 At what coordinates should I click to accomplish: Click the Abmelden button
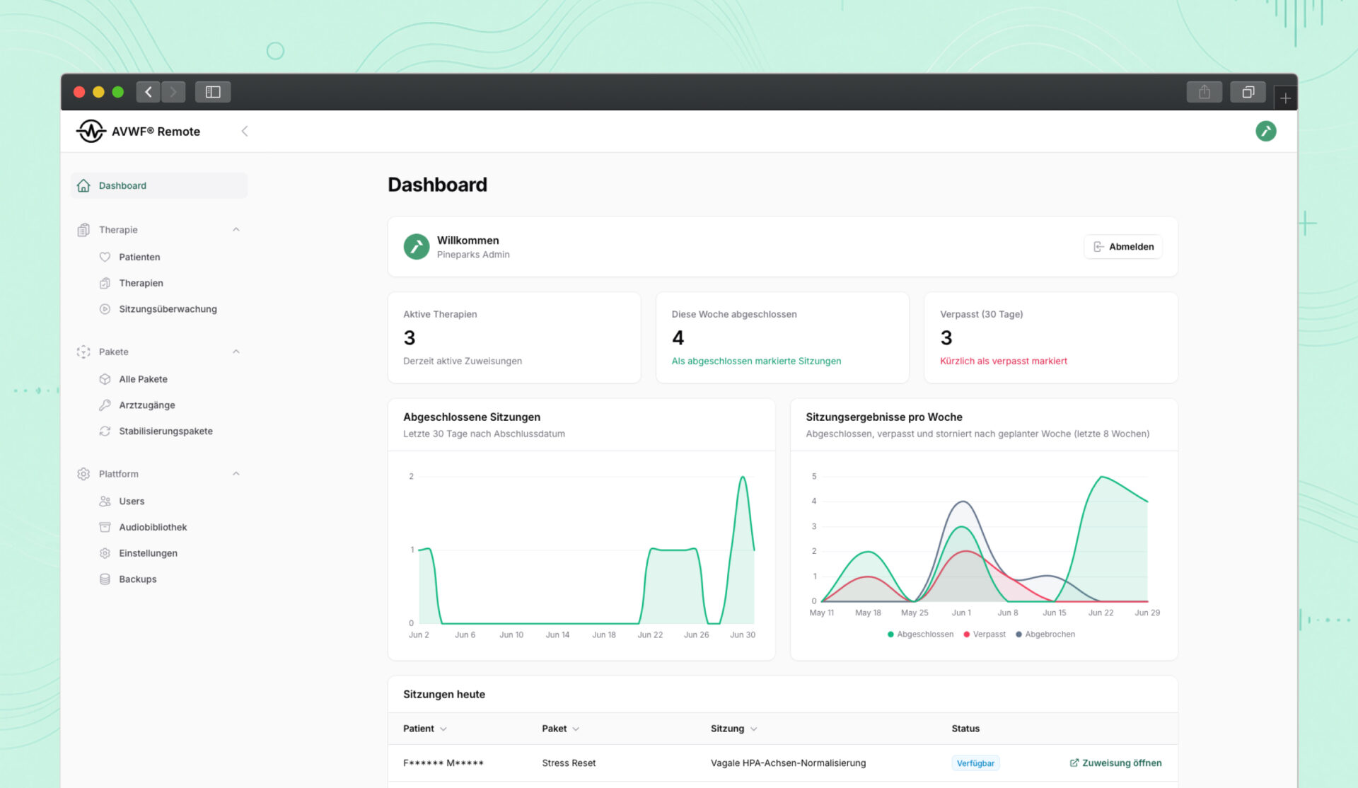(x=1123, y=247)
